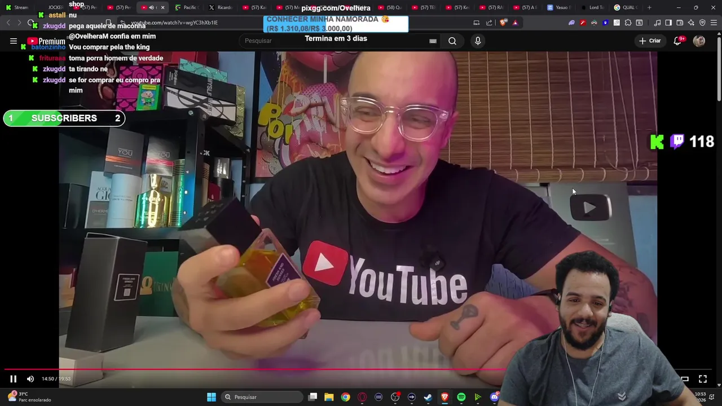Click the YouTube Premium logo

click(46, 41)
